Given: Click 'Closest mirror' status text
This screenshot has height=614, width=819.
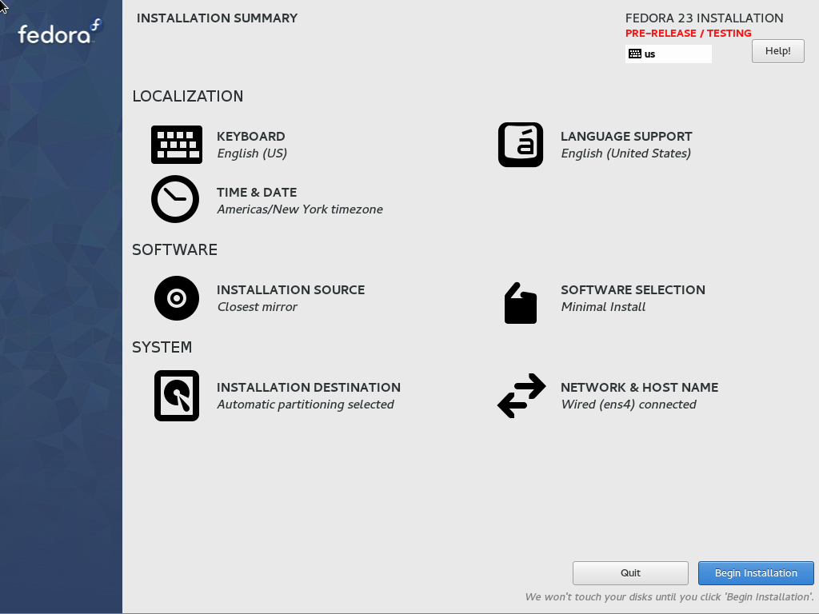Looking at the screenshot, I should point(257,307).
